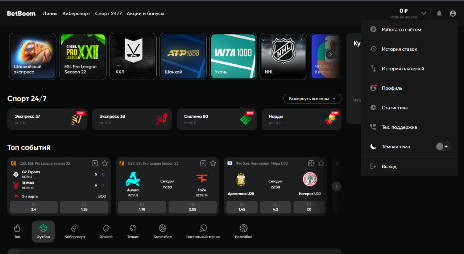Favorite the Аргентина U20 vs Нигерия U20 match
This screenshot has height=254, width=464.
point(321,163)
